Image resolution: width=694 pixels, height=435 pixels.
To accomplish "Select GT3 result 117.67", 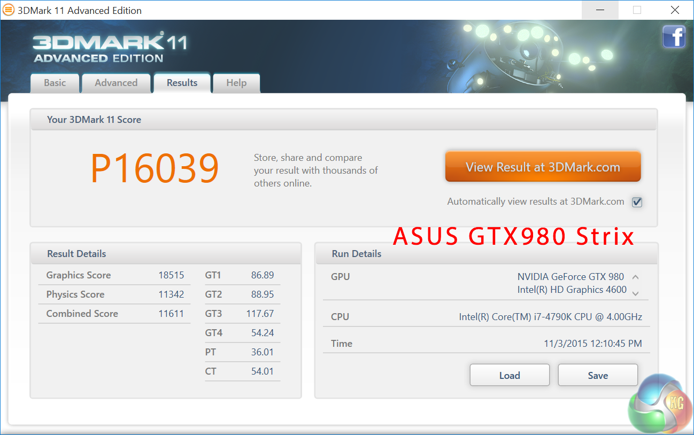I will click(x=260, y=314).
